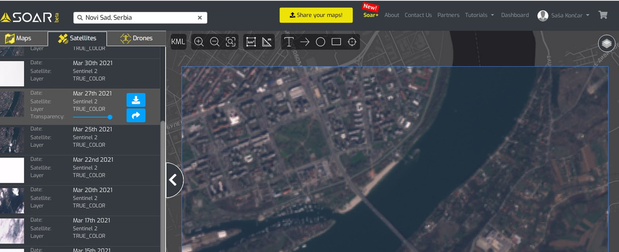Image resolution: width=619 pixels, height=252 pixels.
Task: Adjust the Transparency slider handle
Action: [110, 117]
